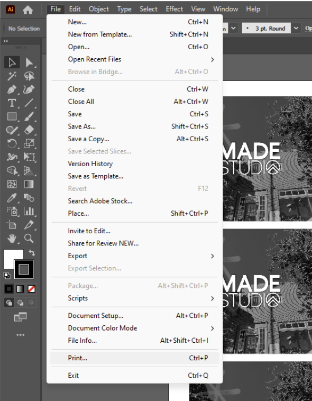312x401 pixels.
Task: Select the Curvature tool
Action: pos(29,89)
